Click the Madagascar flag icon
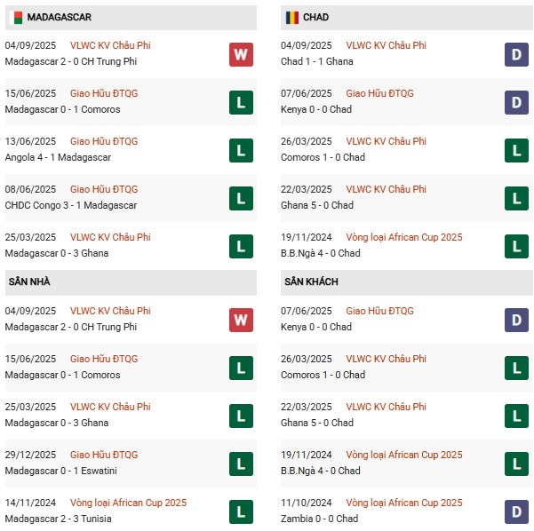 coord(15,18)
